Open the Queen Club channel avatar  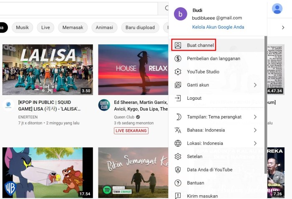(x=104, y=105)
